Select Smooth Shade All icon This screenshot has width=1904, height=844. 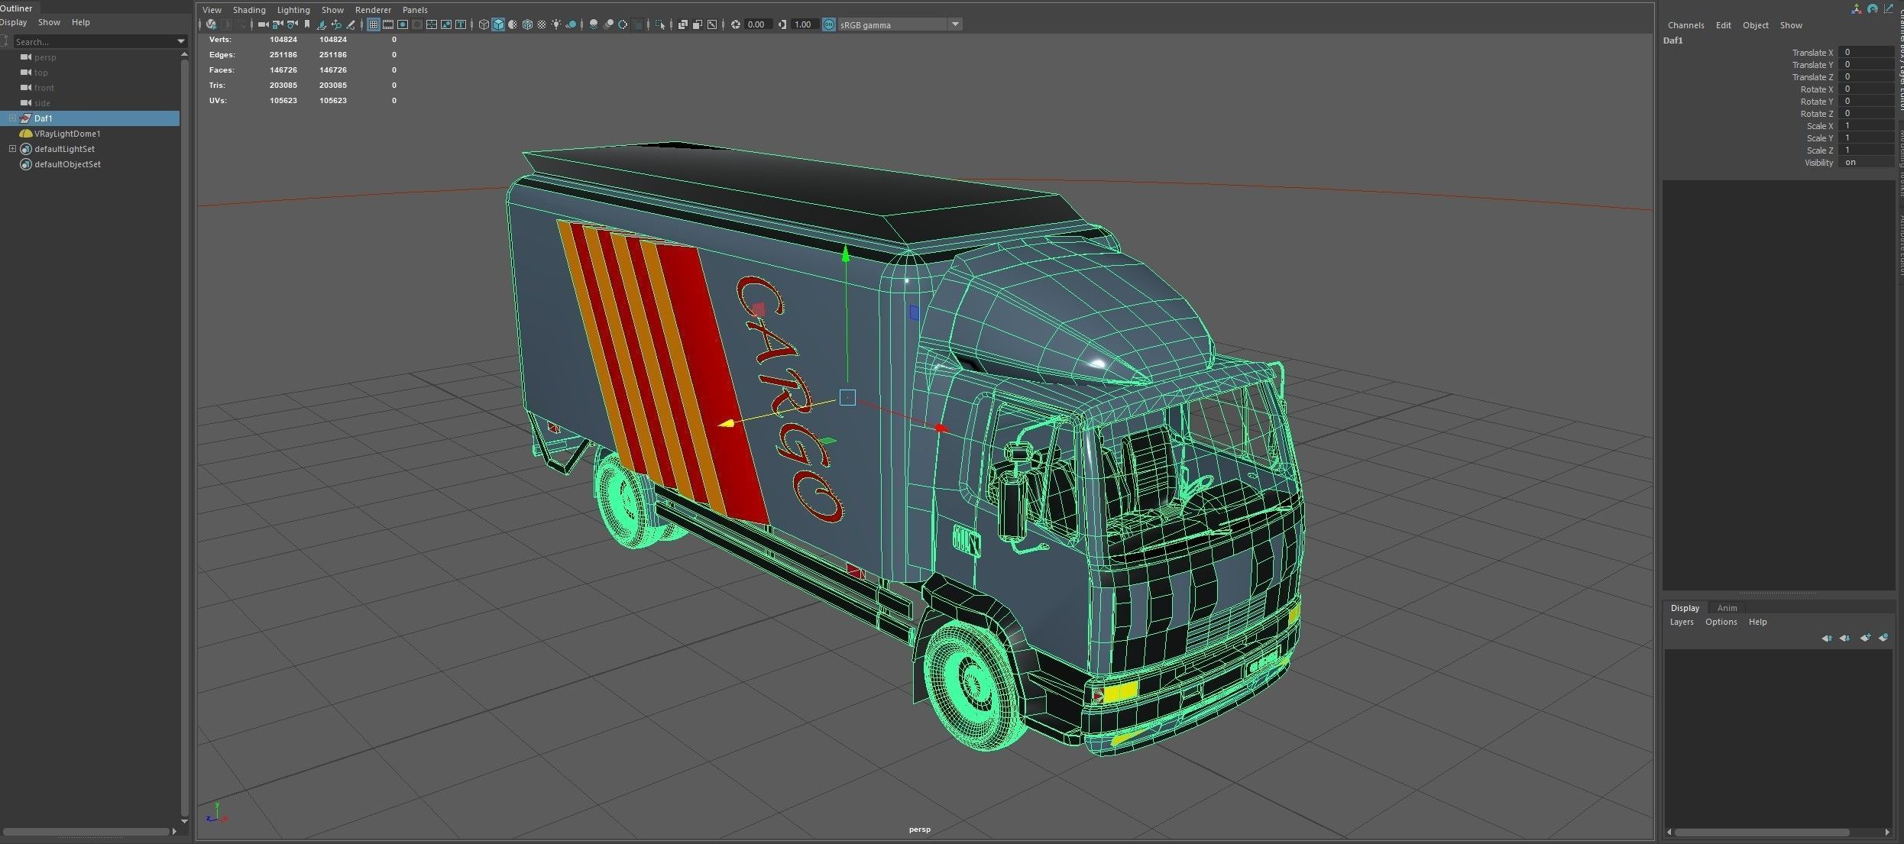[x=498, y=24]
